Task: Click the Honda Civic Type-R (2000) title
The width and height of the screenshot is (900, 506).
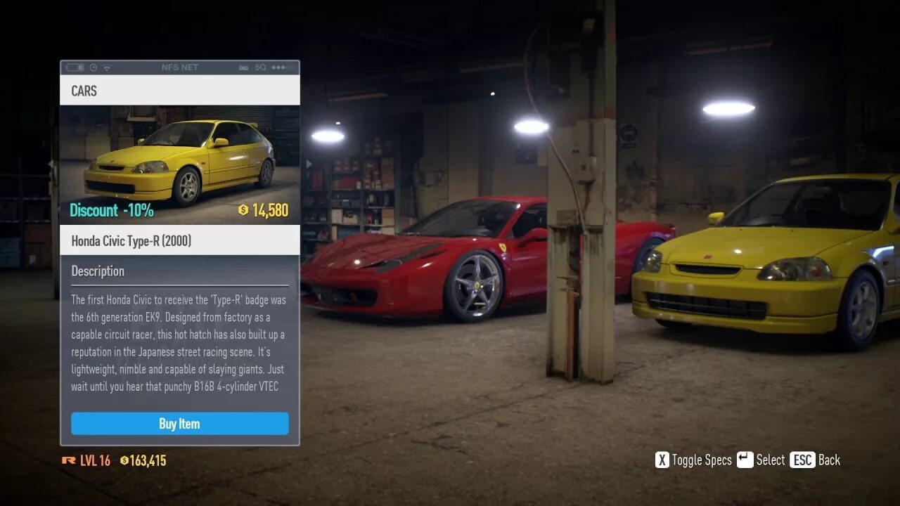Action: 131,241
